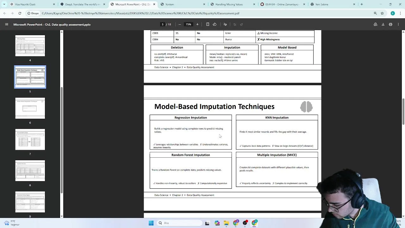Viewport: 405px width, 228px height.
Task: Open the Chrome profile avatar
Action: [x=393, y=13]
